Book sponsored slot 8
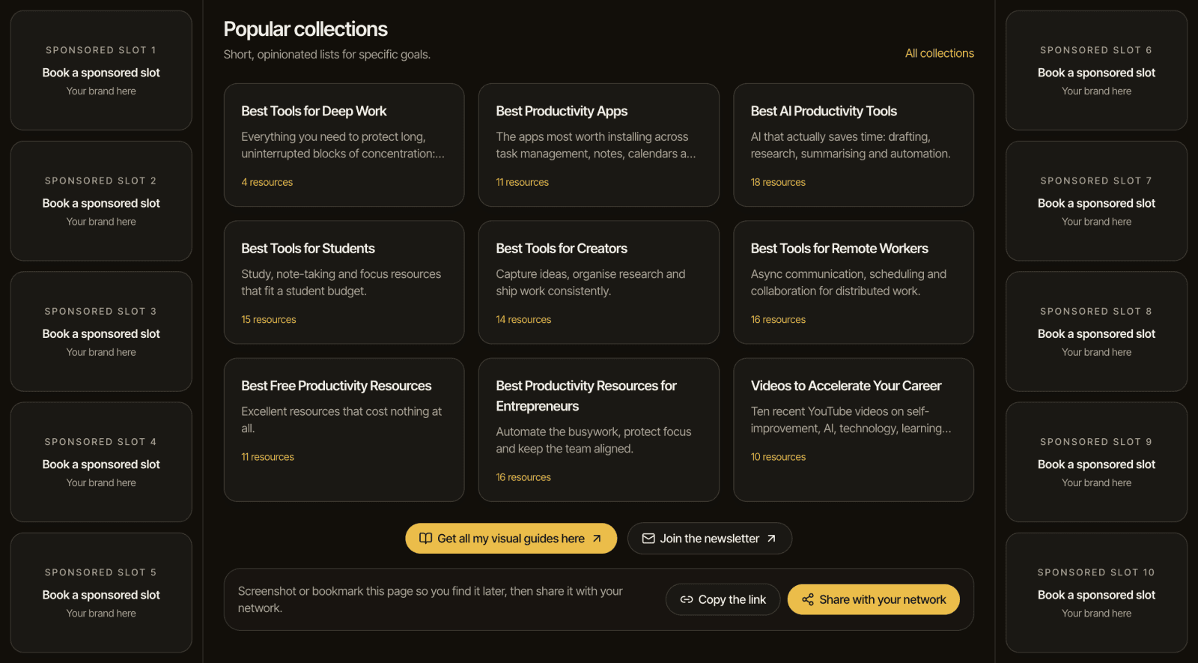Image resolution: width=1198 pixels, height=663 pixels. [x=1096, y=331]
